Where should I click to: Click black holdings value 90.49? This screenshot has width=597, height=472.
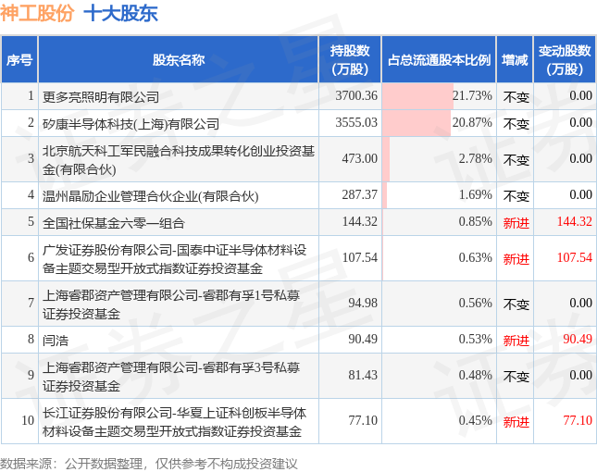click(x=363, y=339)
